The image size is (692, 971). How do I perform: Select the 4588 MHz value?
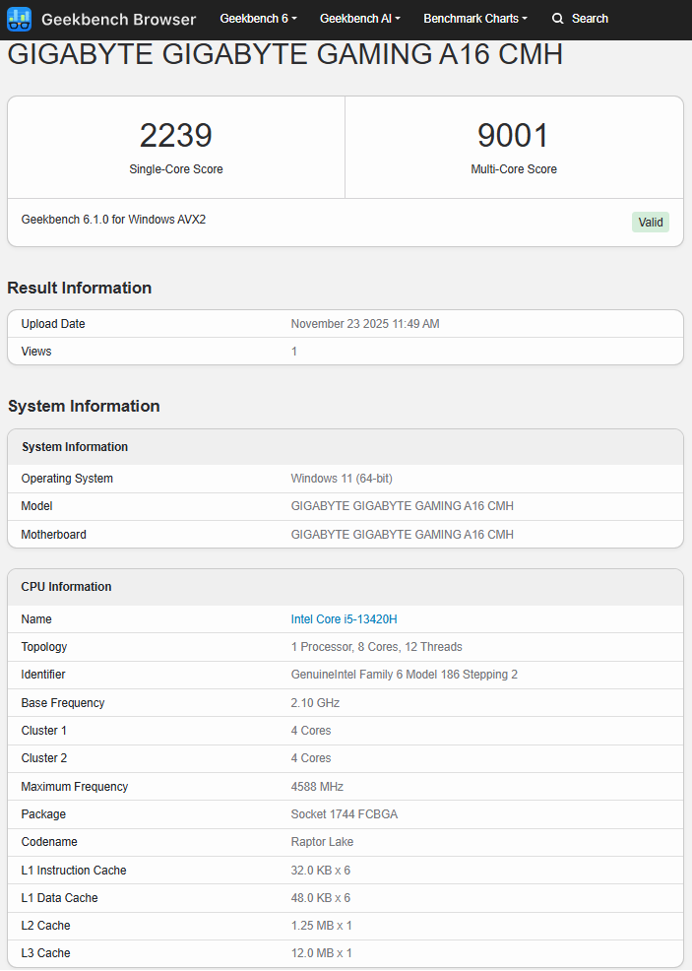(317, 787)
